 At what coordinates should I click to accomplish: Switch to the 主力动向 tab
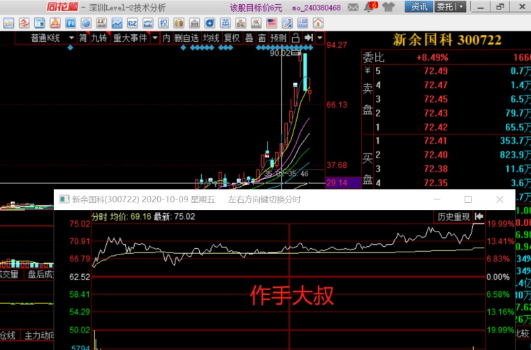click(x=39, y=335)
